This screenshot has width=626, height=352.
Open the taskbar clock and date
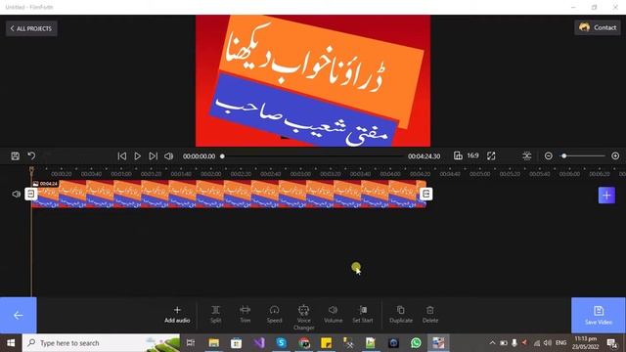[x=585, y=343]
